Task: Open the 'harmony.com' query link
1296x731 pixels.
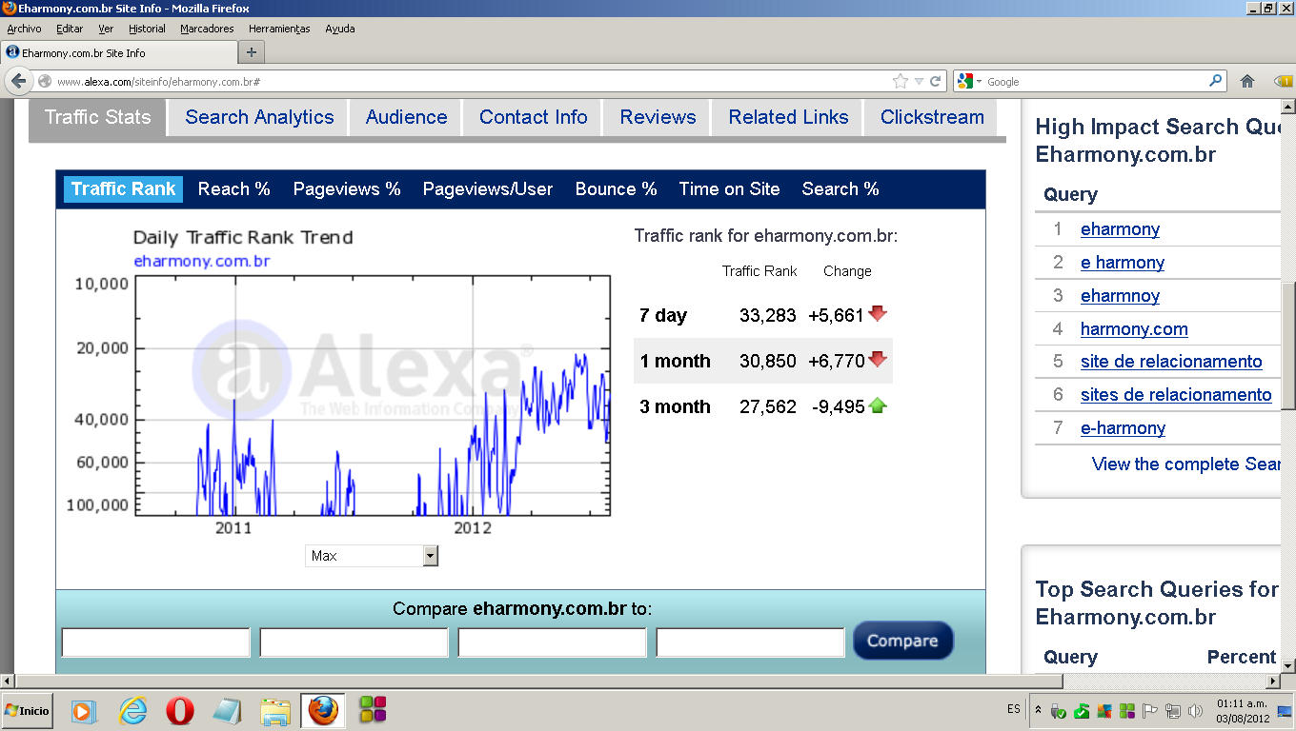Action: point(1134,329)
